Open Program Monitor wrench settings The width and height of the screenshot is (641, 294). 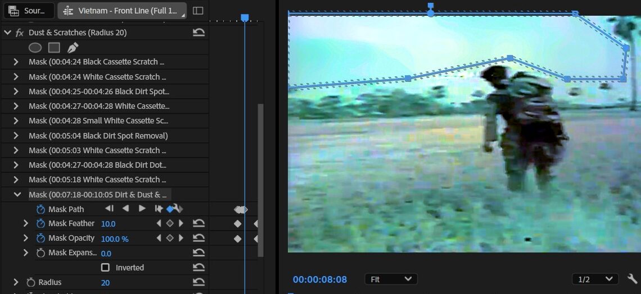click(x=633, y=279)
